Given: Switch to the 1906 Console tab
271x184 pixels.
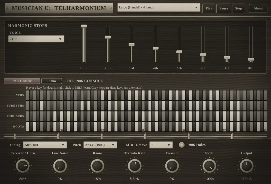Looking at the screenshot, I should 22,81.
